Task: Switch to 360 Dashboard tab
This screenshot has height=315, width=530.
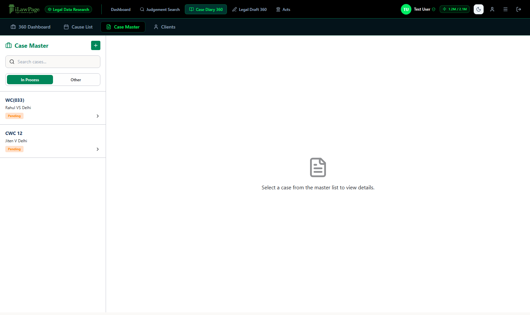Action: pyautogui.click(x=30, y=27)
